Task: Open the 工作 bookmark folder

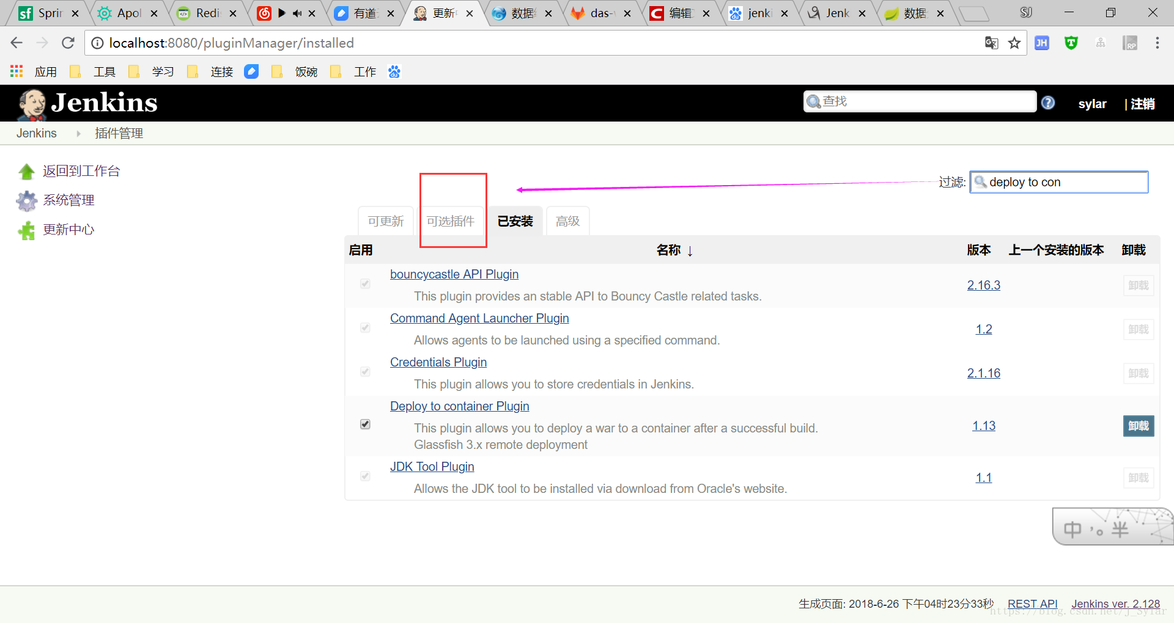Action: 353,72
